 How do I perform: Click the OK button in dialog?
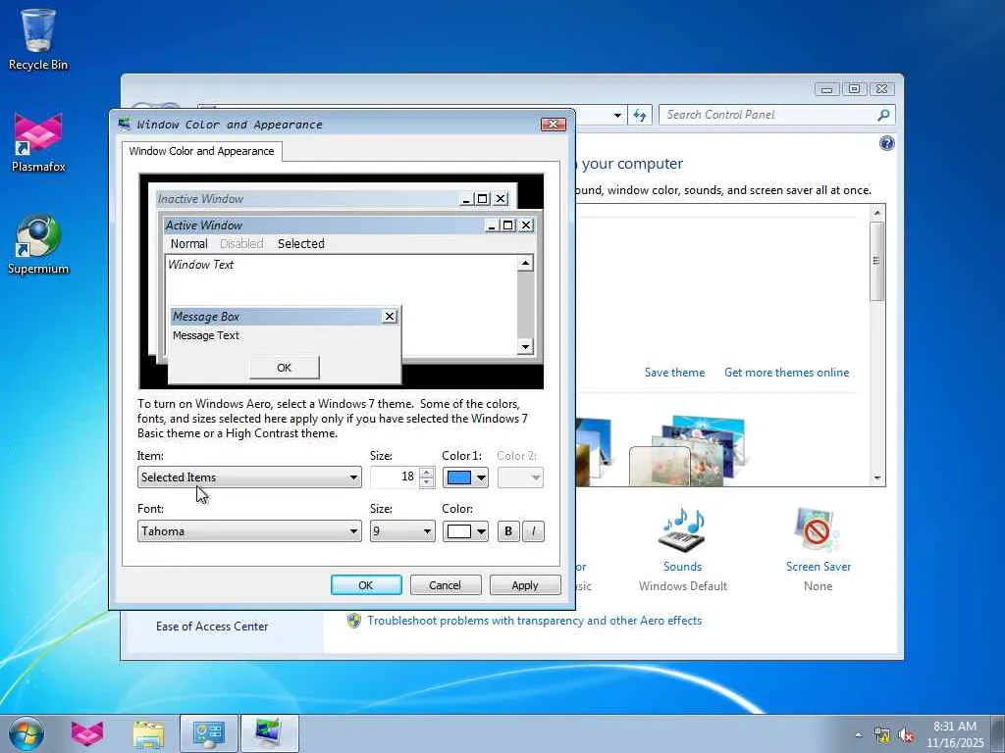coord(366,585)
